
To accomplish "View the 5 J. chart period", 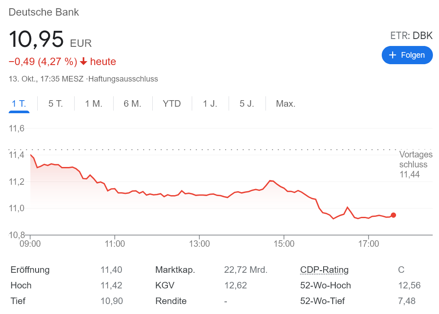I will (x=247, y=104).
